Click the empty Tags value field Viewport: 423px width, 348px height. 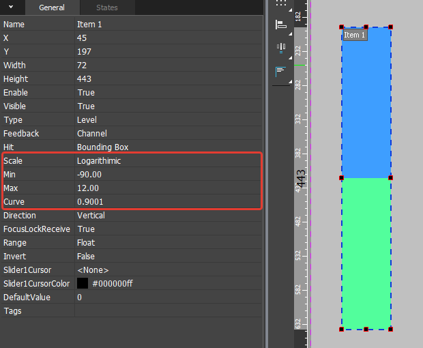tap(168, 311)
